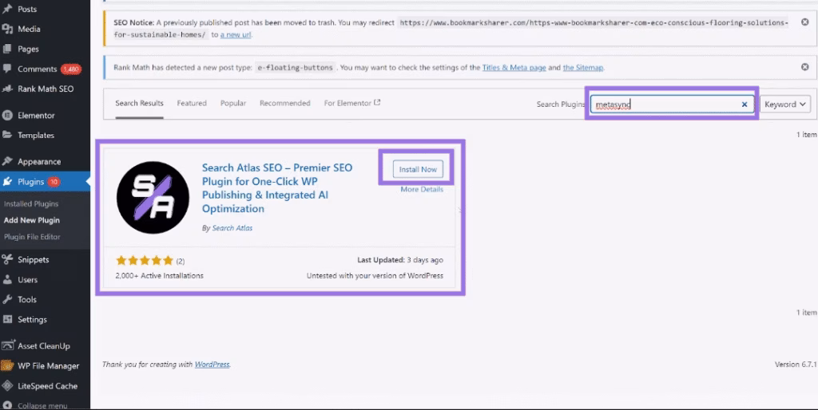Dismiss the Rank Math new post type notice
This screenshot has height=410, width=818.
click(x=804, y=68)
